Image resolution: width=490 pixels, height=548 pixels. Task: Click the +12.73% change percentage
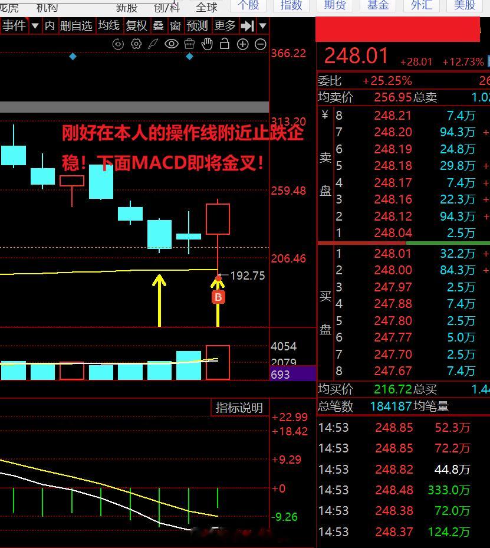[x=463, y=62]
